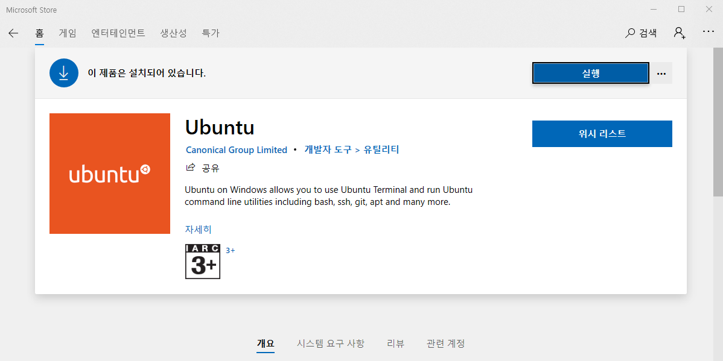Open the account sign-in person icon
723x361 pixels.
point(679,33)
